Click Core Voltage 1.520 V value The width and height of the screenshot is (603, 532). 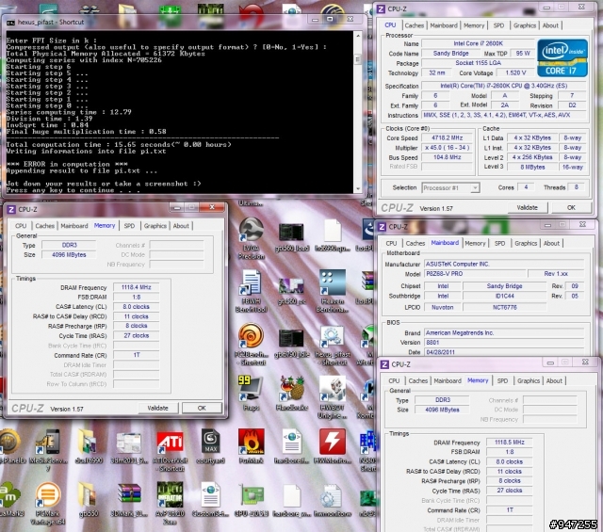tap(515, 73)
